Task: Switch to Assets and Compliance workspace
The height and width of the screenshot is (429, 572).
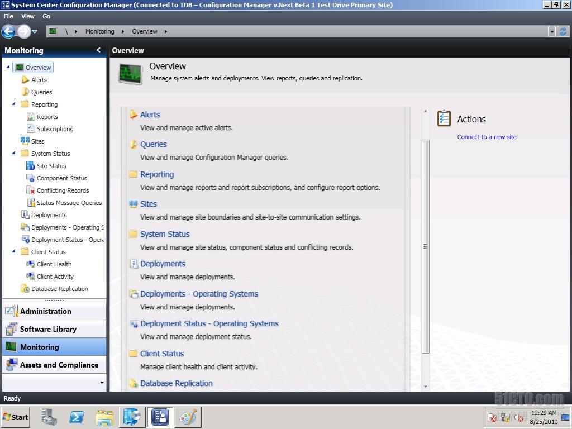Action: 54,365
